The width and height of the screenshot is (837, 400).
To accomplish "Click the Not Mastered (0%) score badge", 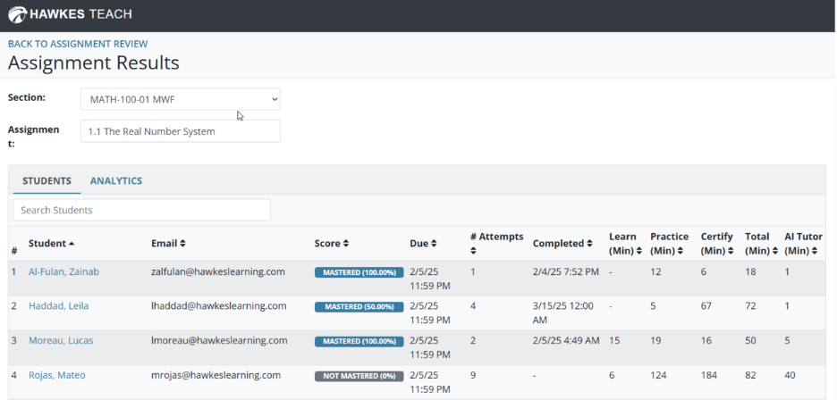I will pyautogui.click(x=359, y=376).
